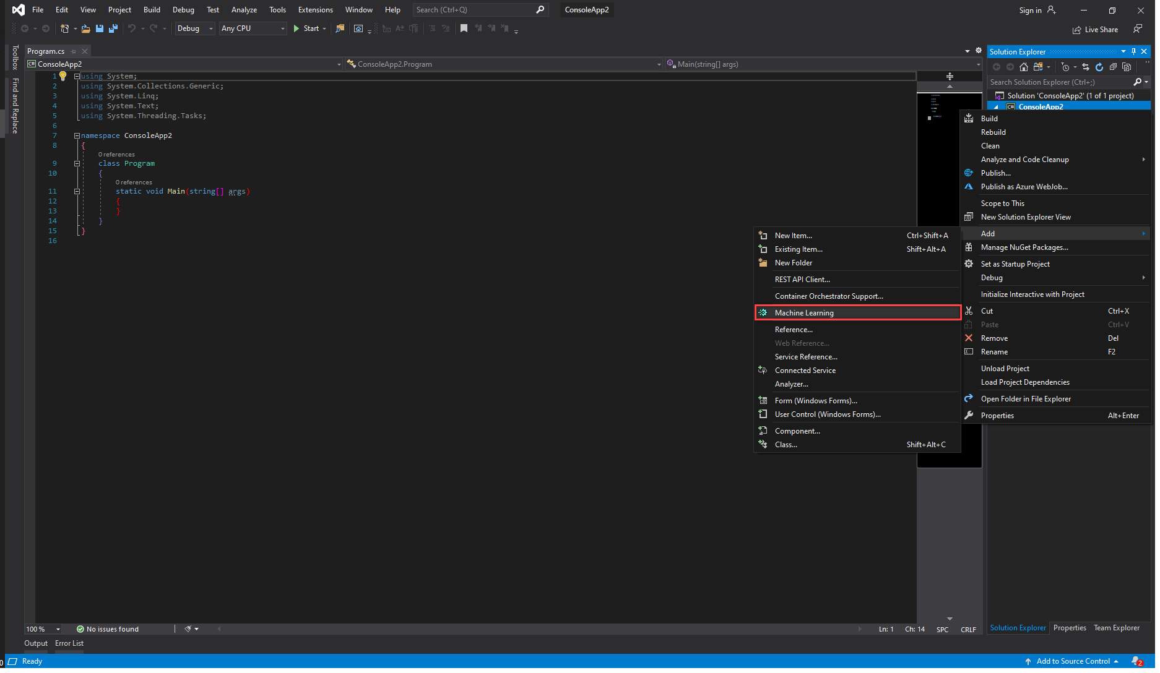Switch to the Properties panel tab
The height and width of the screenshot is (673, 1160).
(x=1069, y=628)
